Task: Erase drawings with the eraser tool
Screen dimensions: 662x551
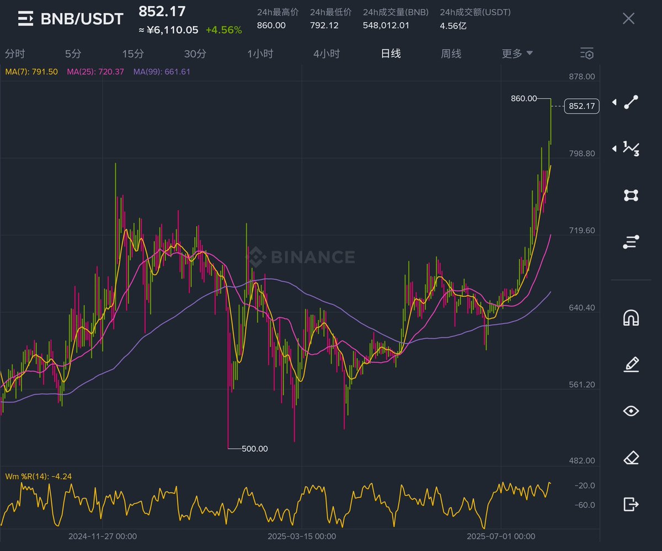Action: (x=631, y=457)
